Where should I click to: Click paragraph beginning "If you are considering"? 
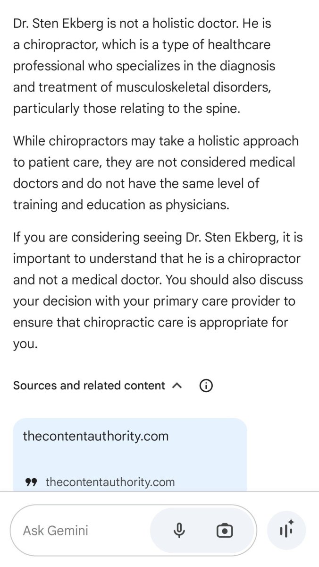click(x=158, y=291)
